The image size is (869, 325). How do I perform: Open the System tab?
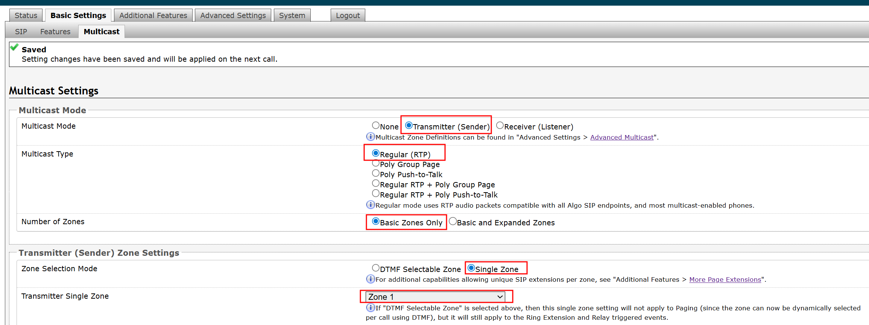coord(292,15)
